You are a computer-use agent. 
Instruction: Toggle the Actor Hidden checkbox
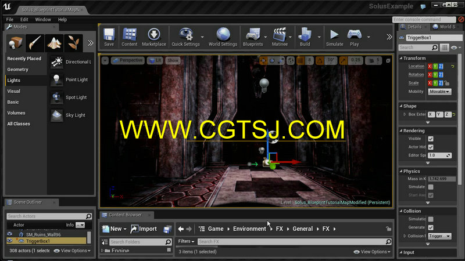pos(431,147)
